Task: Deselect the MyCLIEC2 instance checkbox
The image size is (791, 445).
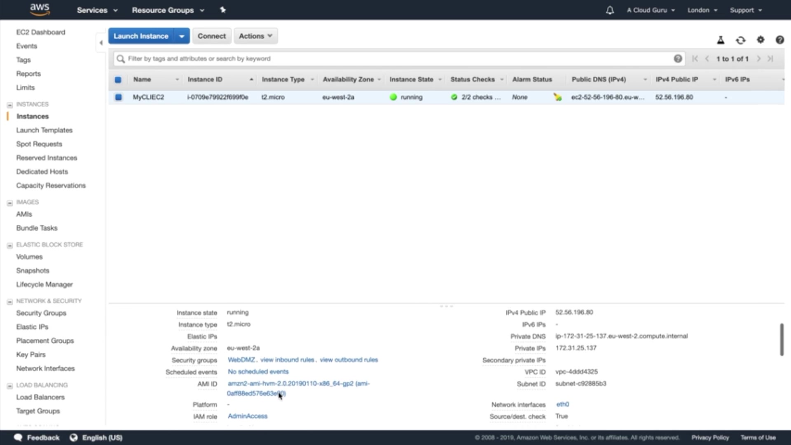Action: [x=118, y=97]
